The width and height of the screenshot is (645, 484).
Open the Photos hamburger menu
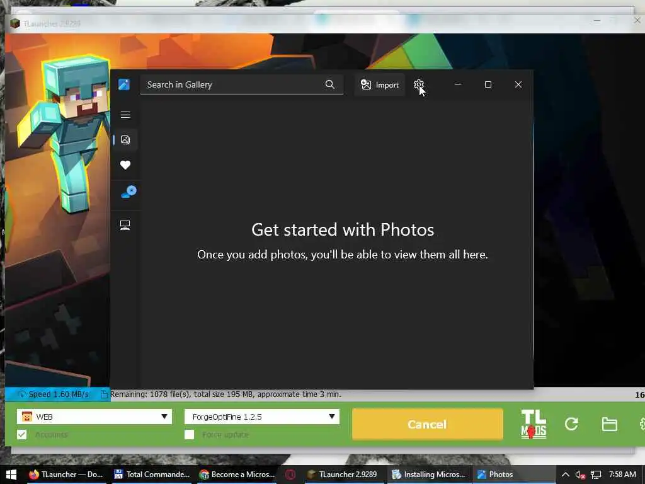pyautogui.click(x=125, y=115)
